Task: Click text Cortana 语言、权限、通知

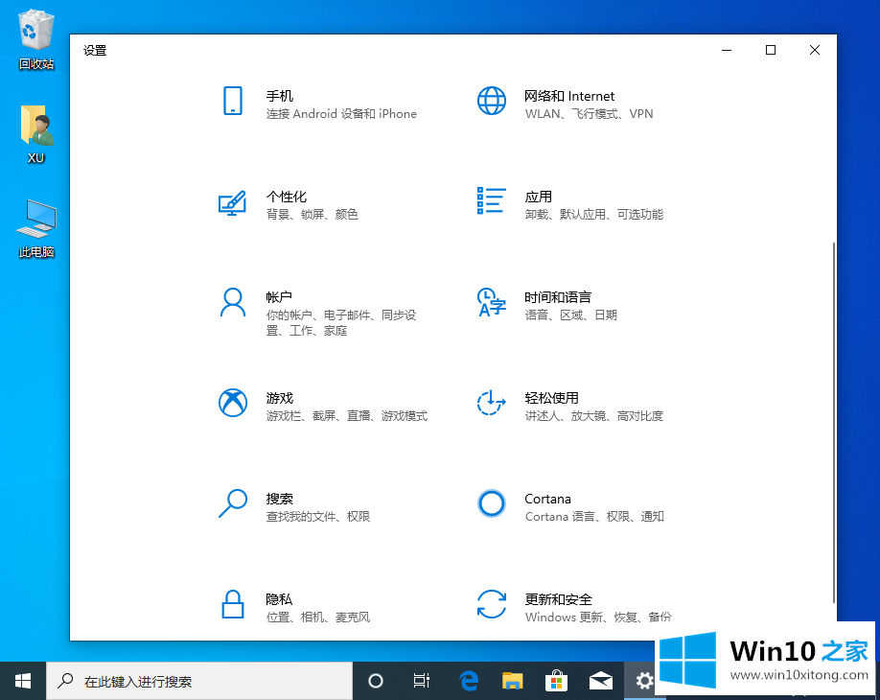Action: coord(594,517)
